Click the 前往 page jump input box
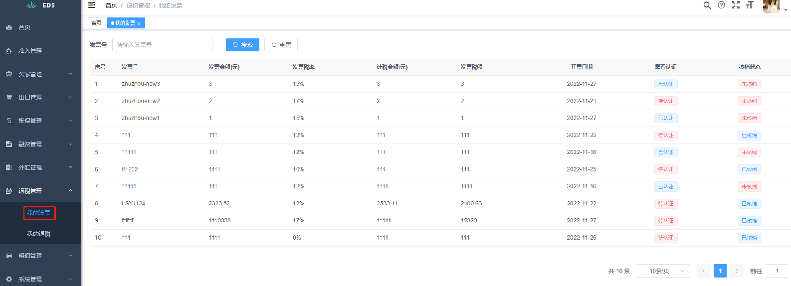791x286 pixels. click(777, 271)
